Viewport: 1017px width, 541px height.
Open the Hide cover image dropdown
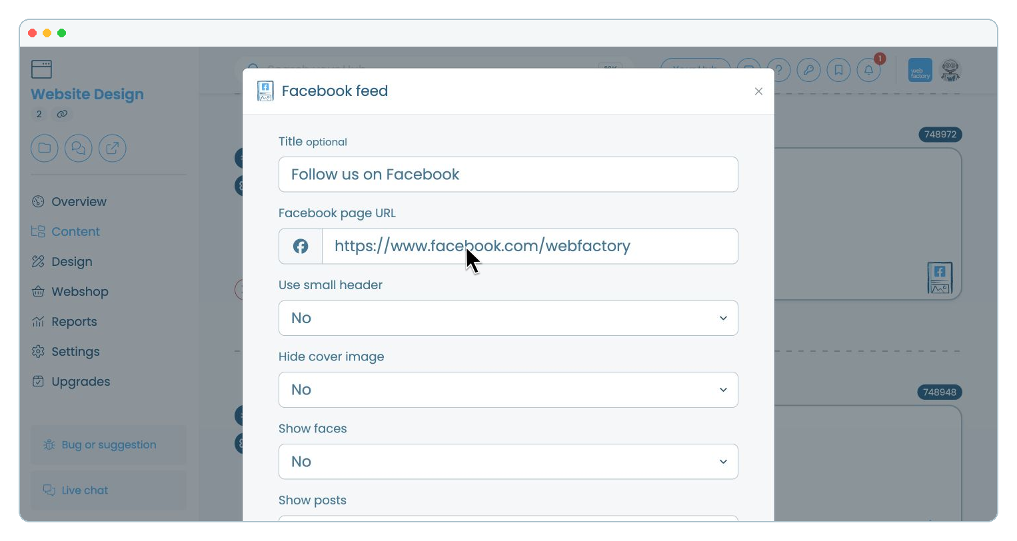coord(508,390)
